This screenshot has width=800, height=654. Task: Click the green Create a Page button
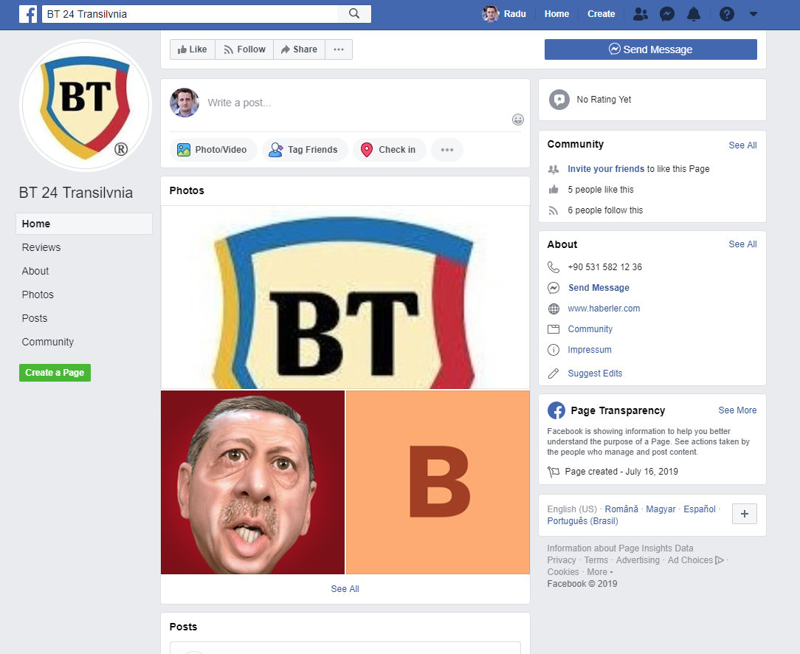(55, 373)
